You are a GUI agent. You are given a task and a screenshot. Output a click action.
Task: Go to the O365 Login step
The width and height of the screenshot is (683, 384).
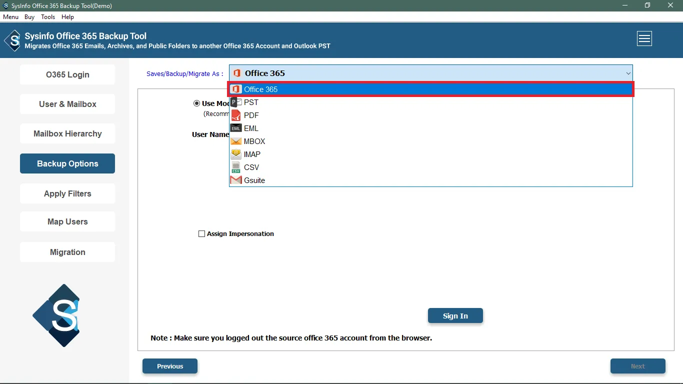[x=67, y=74]
